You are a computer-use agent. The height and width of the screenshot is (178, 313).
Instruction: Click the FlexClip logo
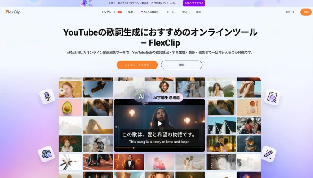pyautogui.click(x=13, y=12)
